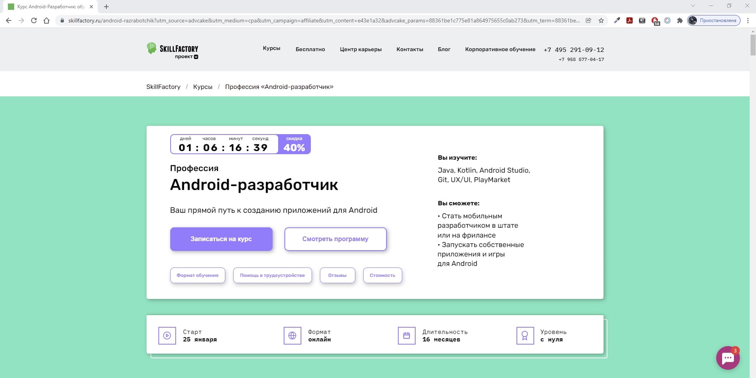Close the Курс Android-Разработчик tab

pyautogui.click(x=91, y=7)
